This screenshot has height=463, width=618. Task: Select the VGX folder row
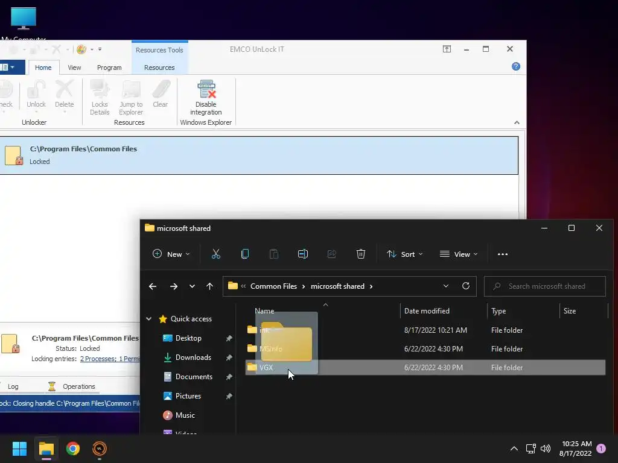pyautogui.click(x=425, y=367)
